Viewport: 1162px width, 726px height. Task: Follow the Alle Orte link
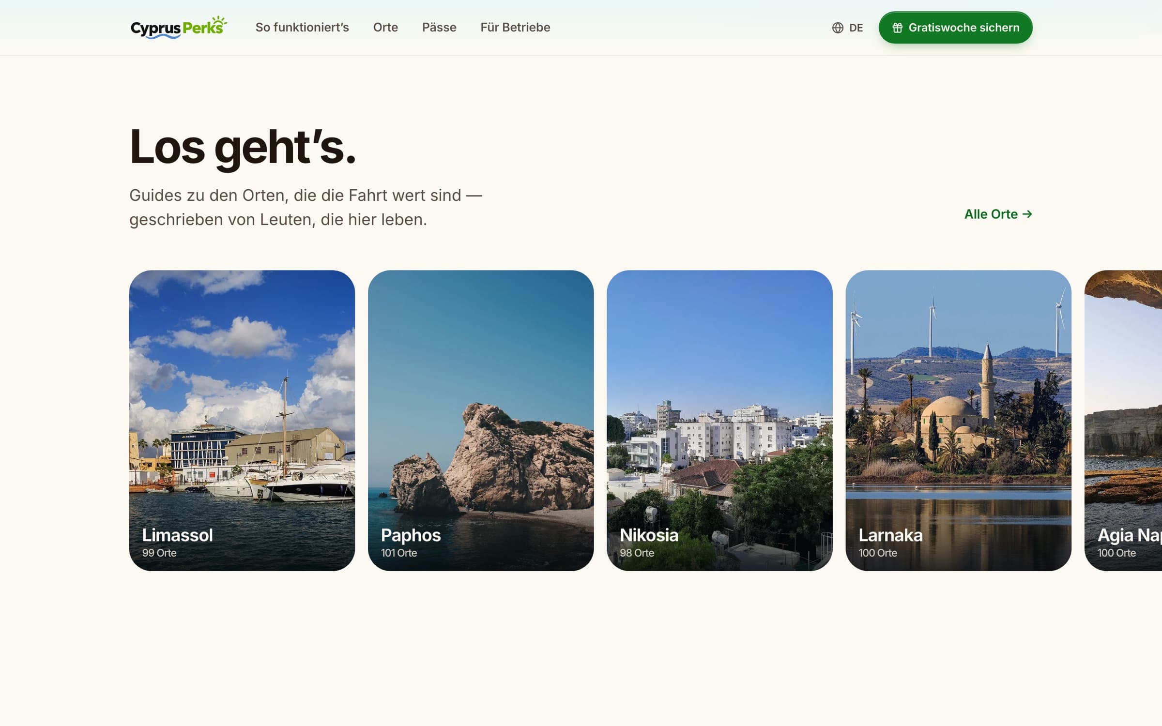(x=998, y=214)
